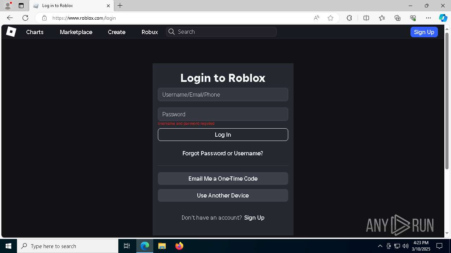This screenshot has height=253, width=451.
Task: Open the volume speaker tray icon
Action: click(x=406, y=246)
